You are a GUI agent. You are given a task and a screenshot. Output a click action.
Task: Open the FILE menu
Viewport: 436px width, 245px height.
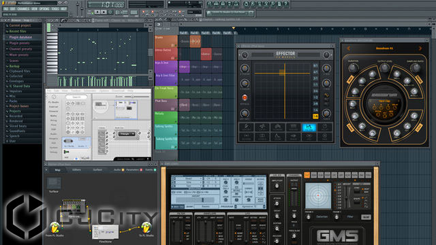click(6, 9)
